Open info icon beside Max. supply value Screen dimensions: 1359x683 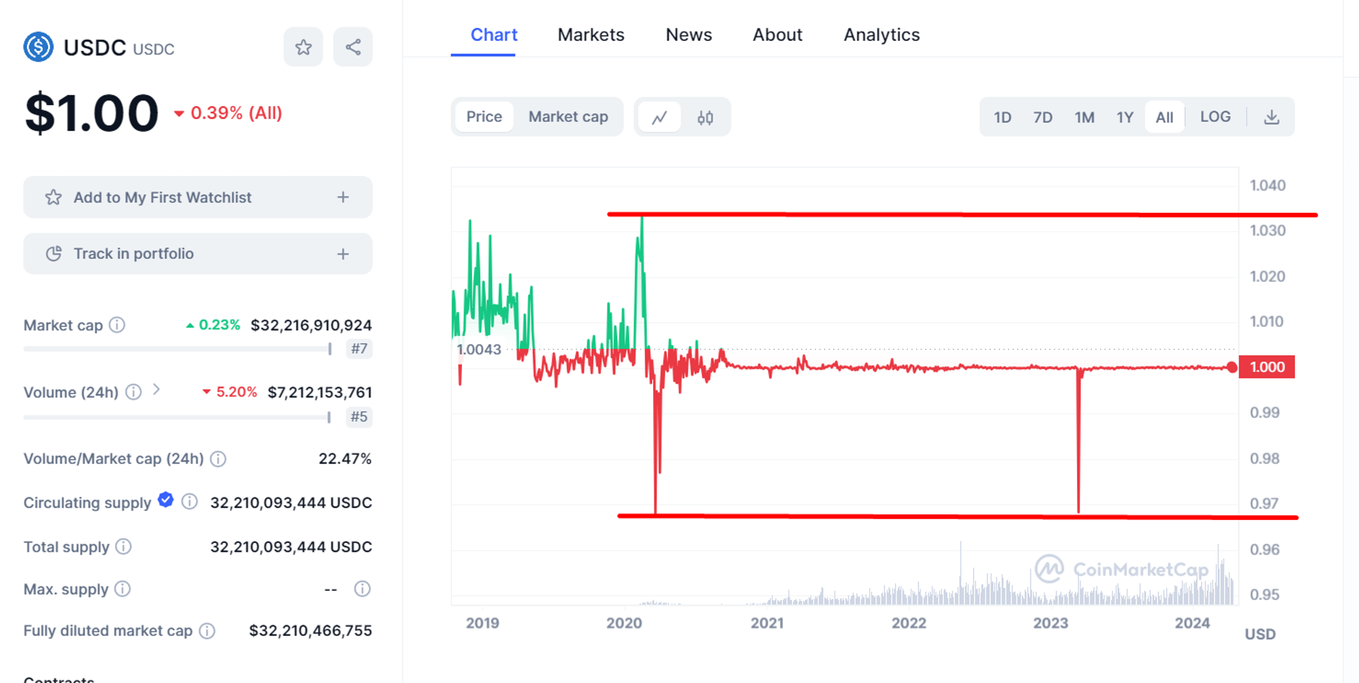tap(362, 589)
